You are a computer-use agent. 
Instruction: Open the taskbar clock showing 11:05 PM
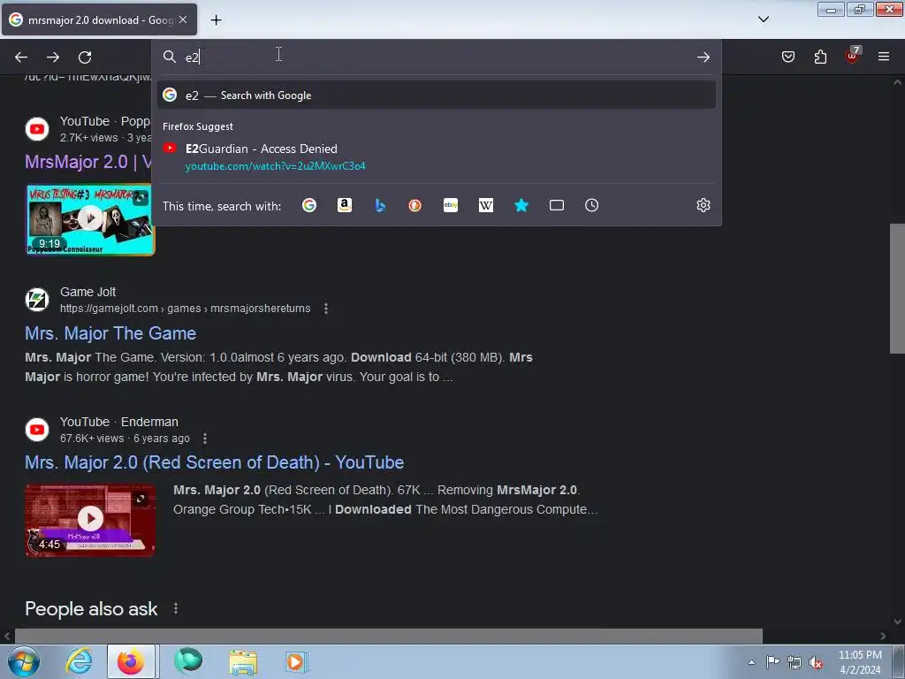pos(860,662)
